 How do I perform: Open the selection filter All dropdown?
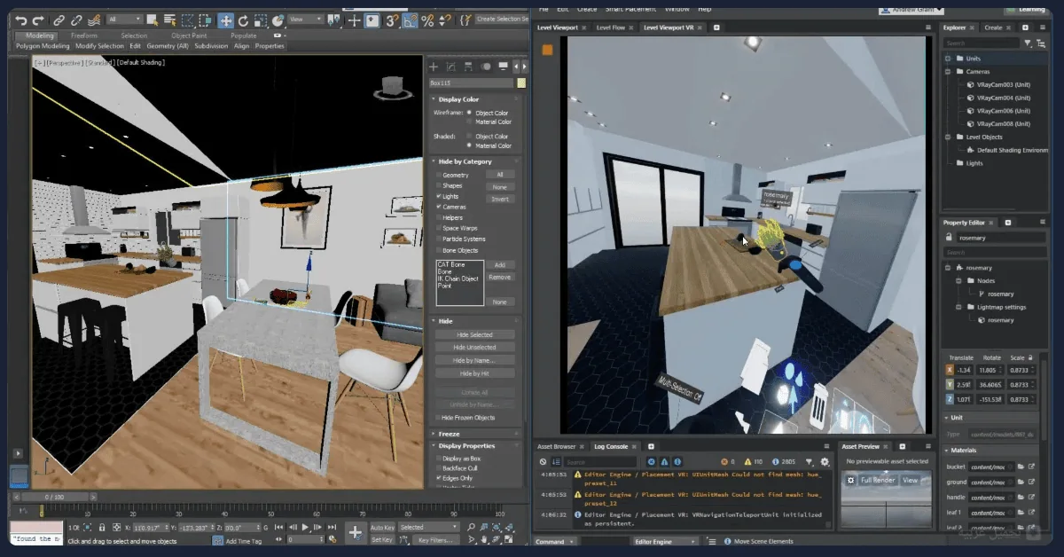tap(125, 20)
